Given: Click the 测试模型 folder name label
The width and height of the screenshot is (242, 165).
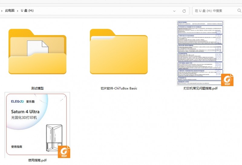Looking at the screenshot, I should tap(37, 88).
